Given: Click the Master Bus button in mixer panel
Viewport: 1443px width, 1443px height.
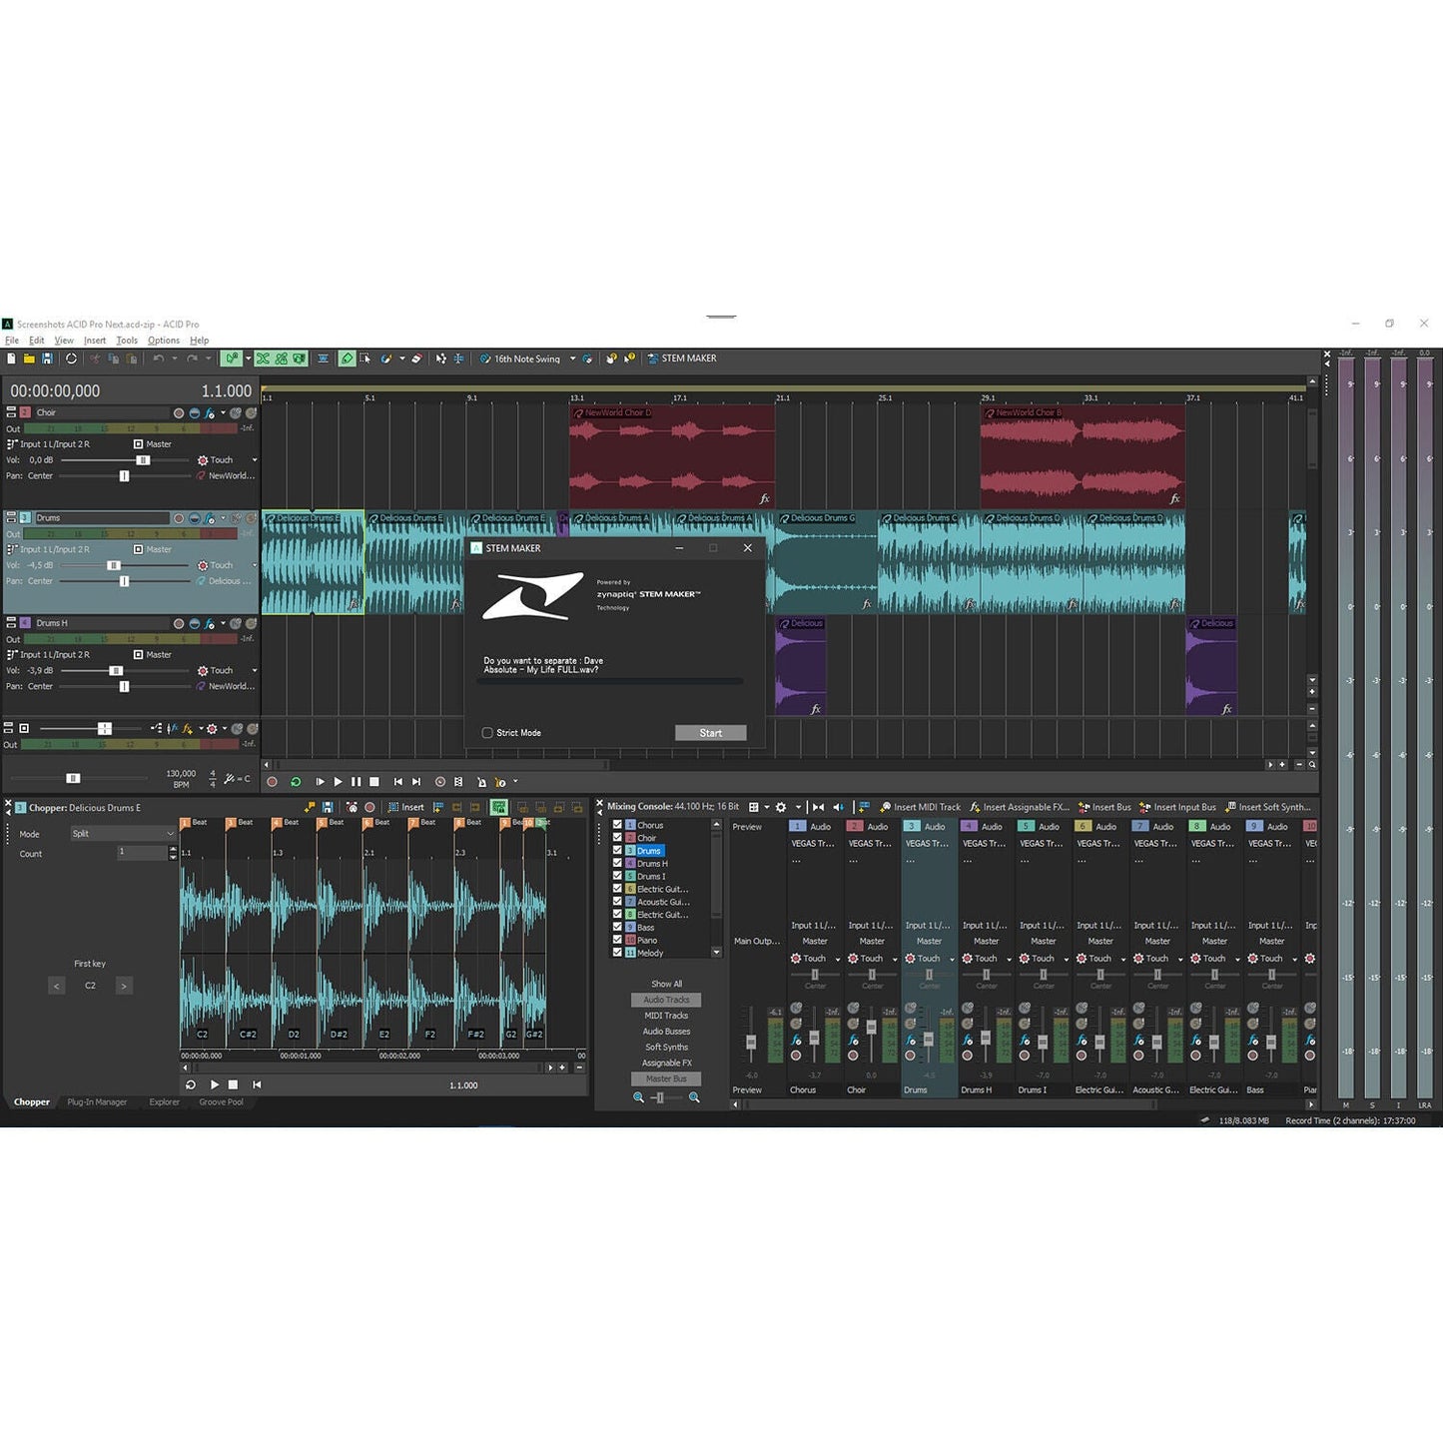Looking at the screenshot, I should pyautogui.click(x=666, y=1079).
